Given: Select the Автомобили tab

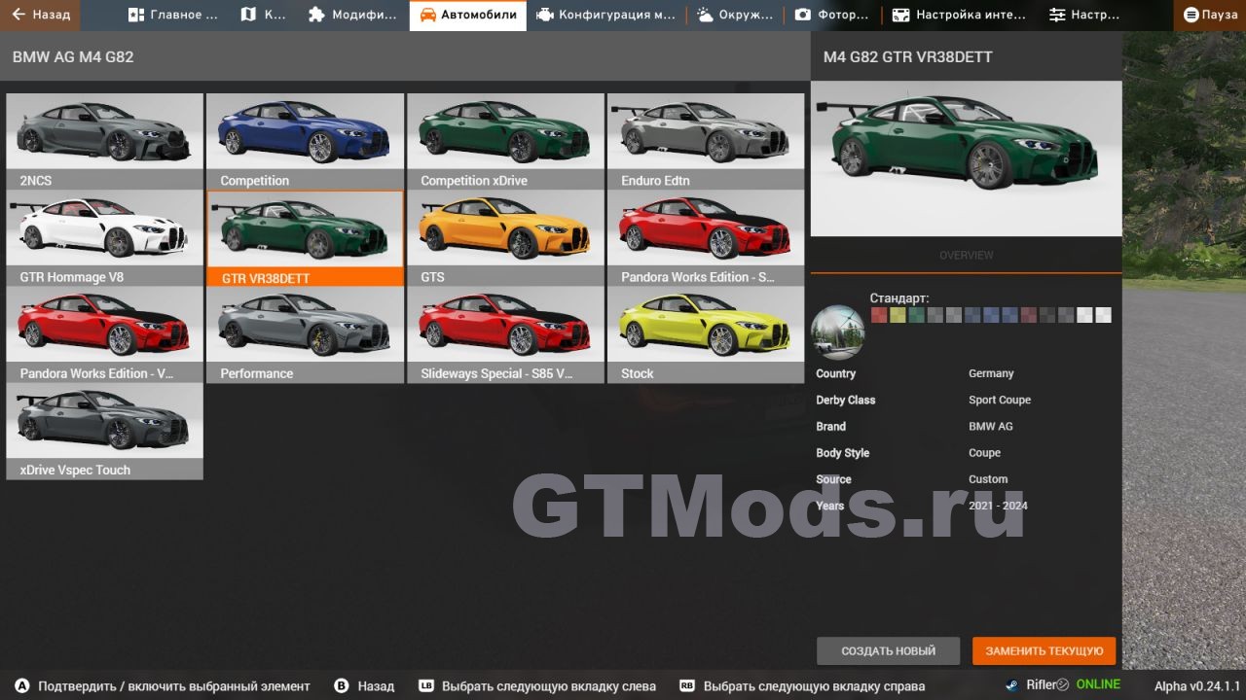Looking at the screenshot, I should [467, 15].
